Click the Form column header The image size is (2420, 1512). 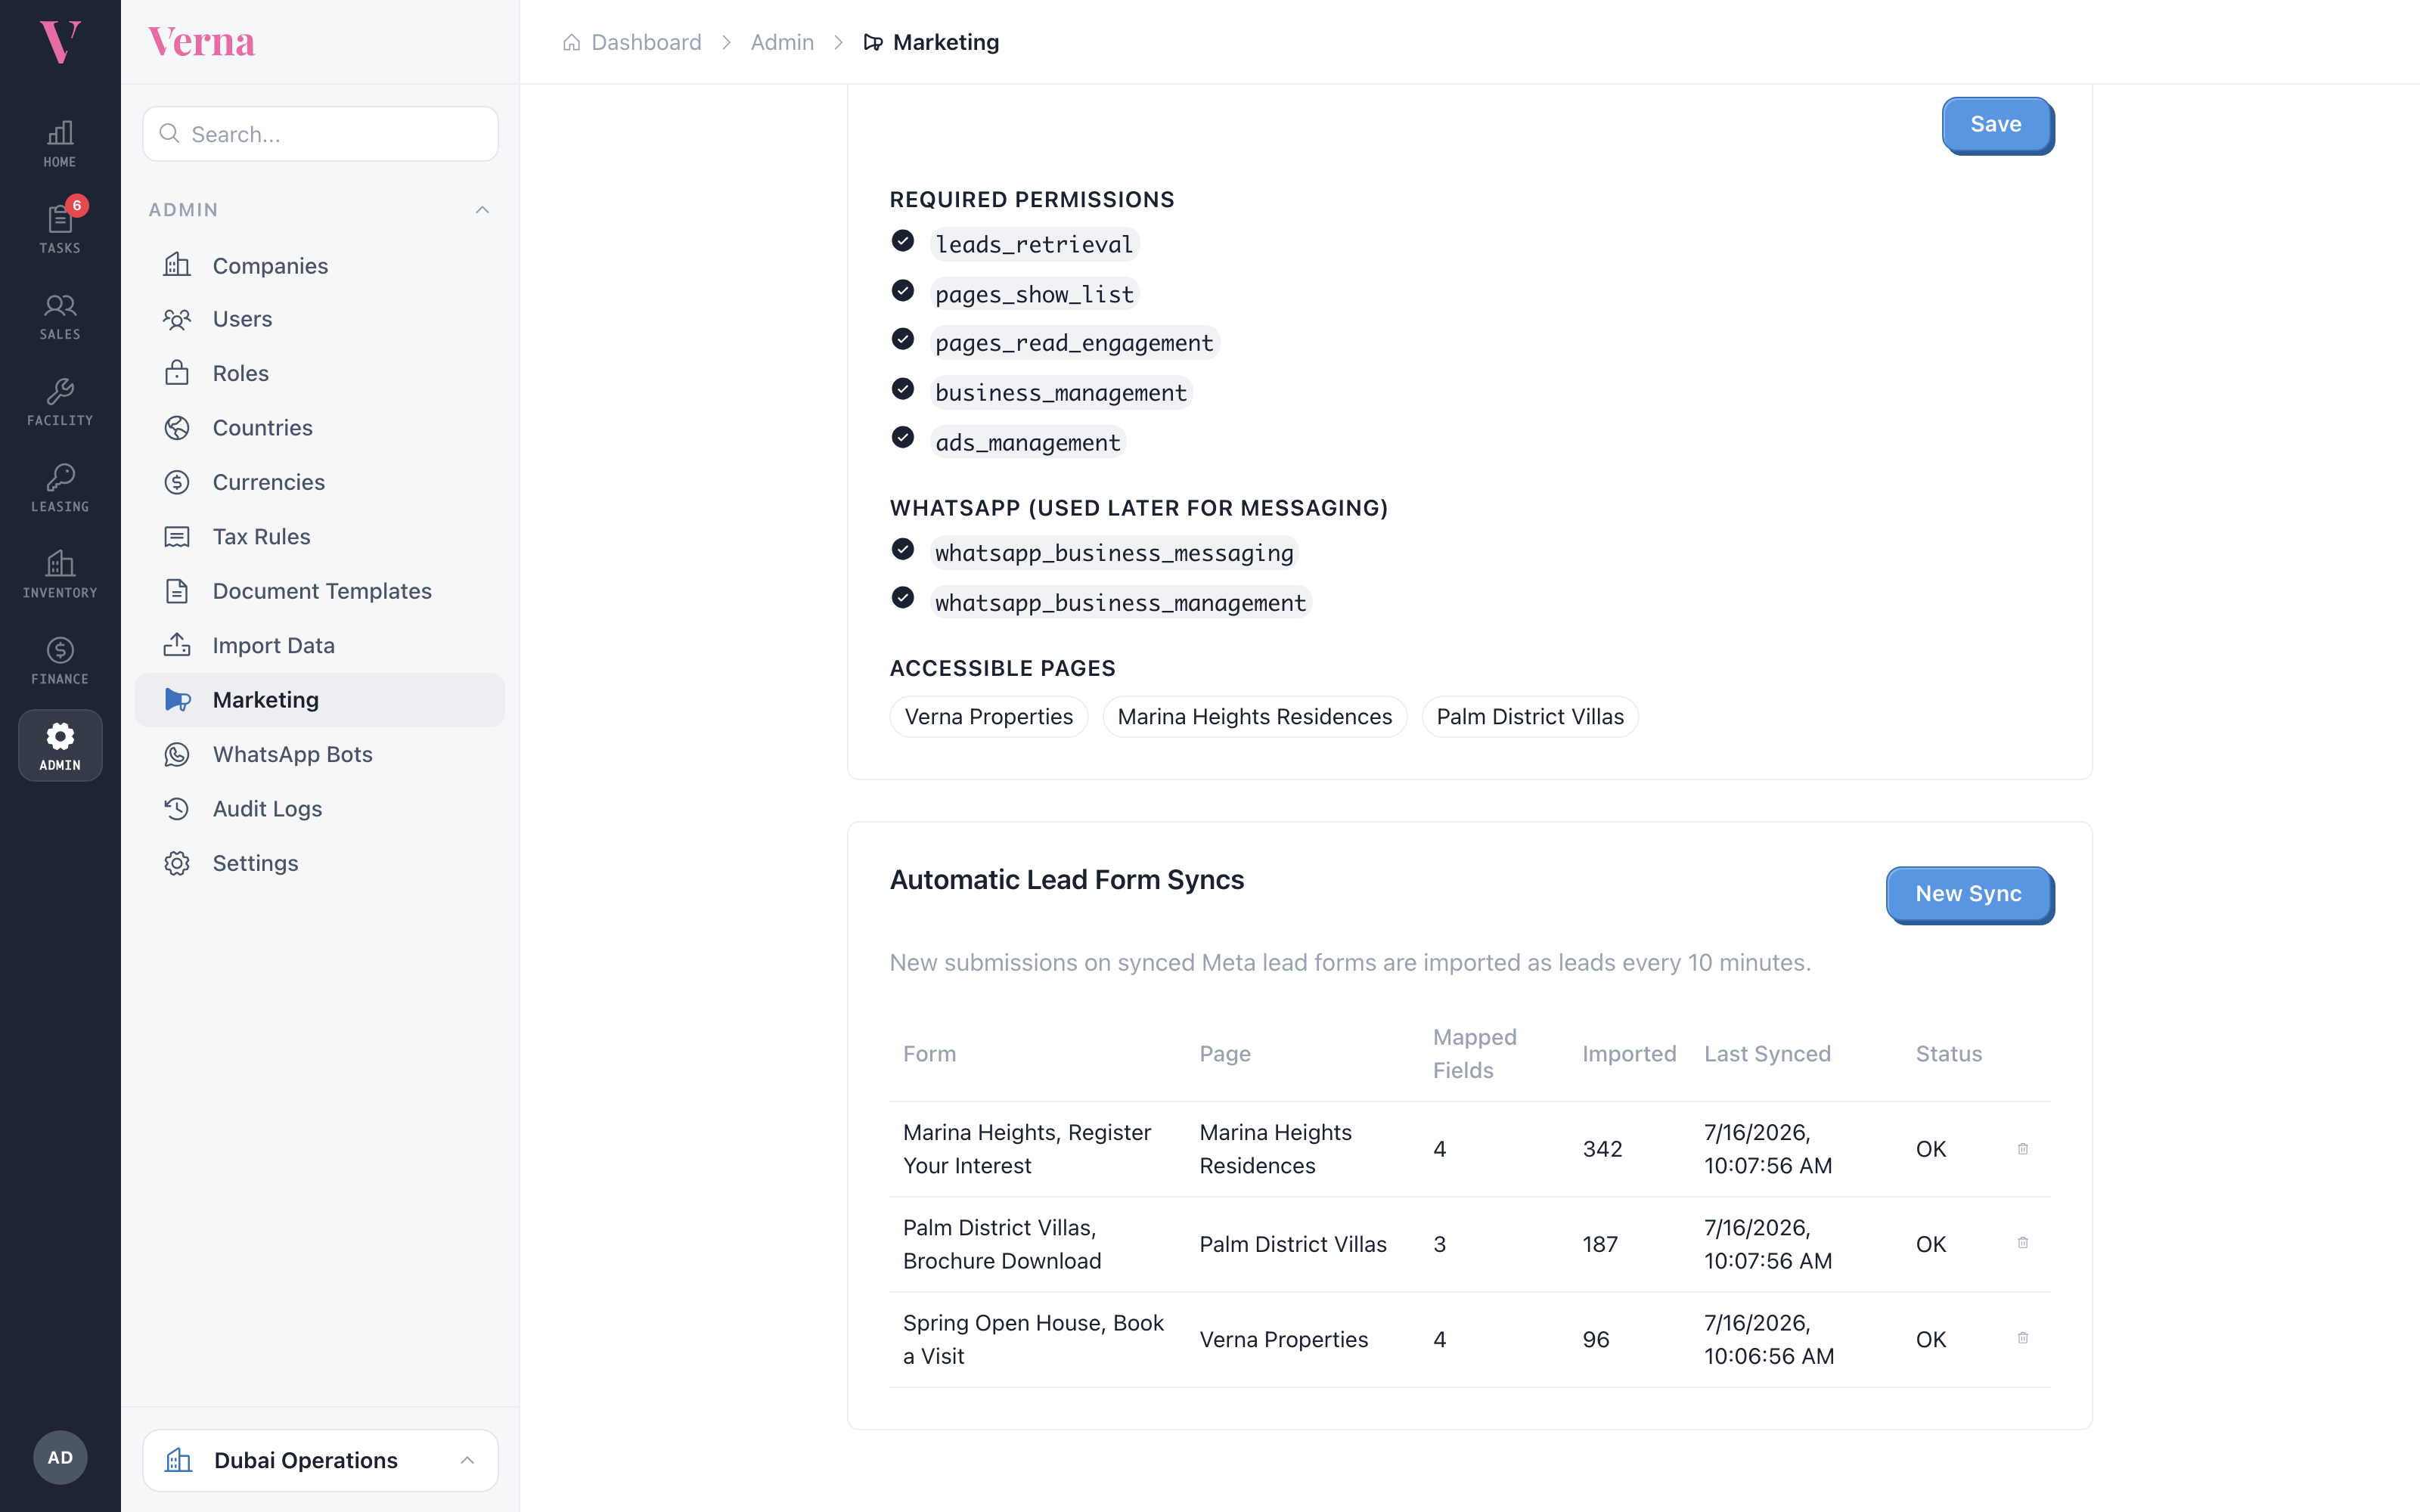(x=929, y=1054)
